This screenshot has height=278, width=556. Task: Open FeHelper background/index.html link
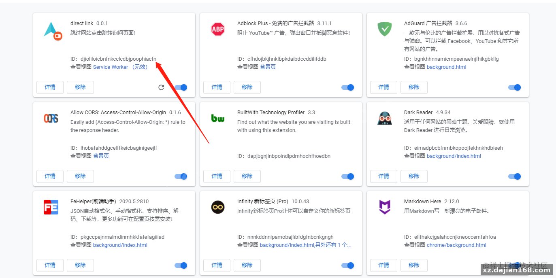tap(120, 245)
